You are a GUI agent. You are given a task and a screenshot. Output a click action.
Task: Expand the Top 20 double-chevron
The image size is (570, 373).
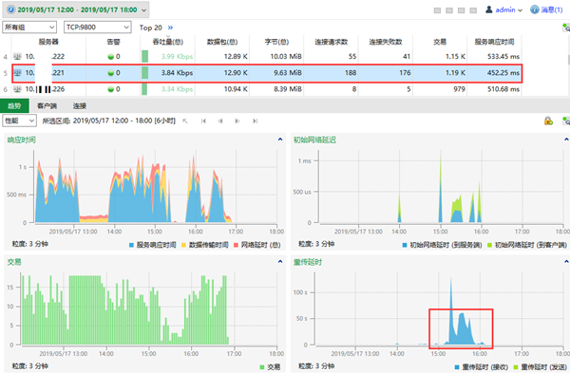170,28
